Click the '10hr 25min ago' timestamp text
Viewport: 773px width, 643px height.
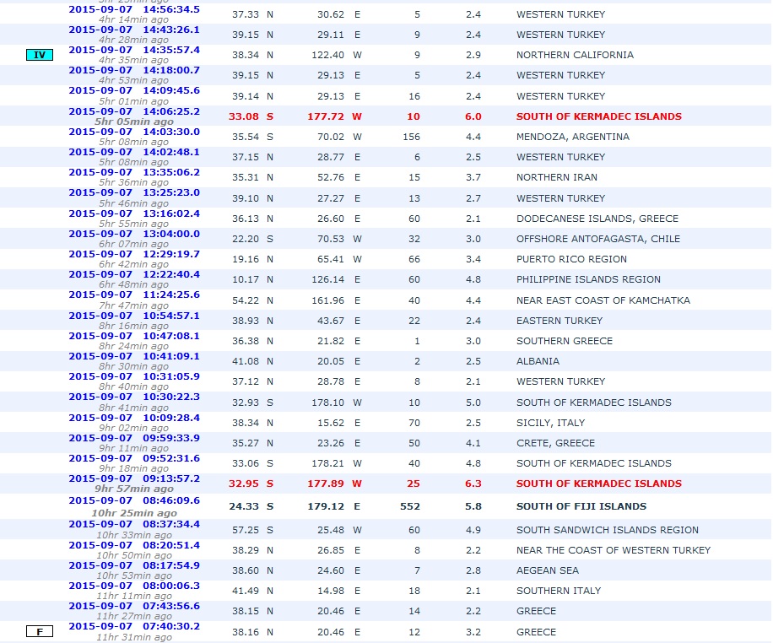tap(134, 513)
